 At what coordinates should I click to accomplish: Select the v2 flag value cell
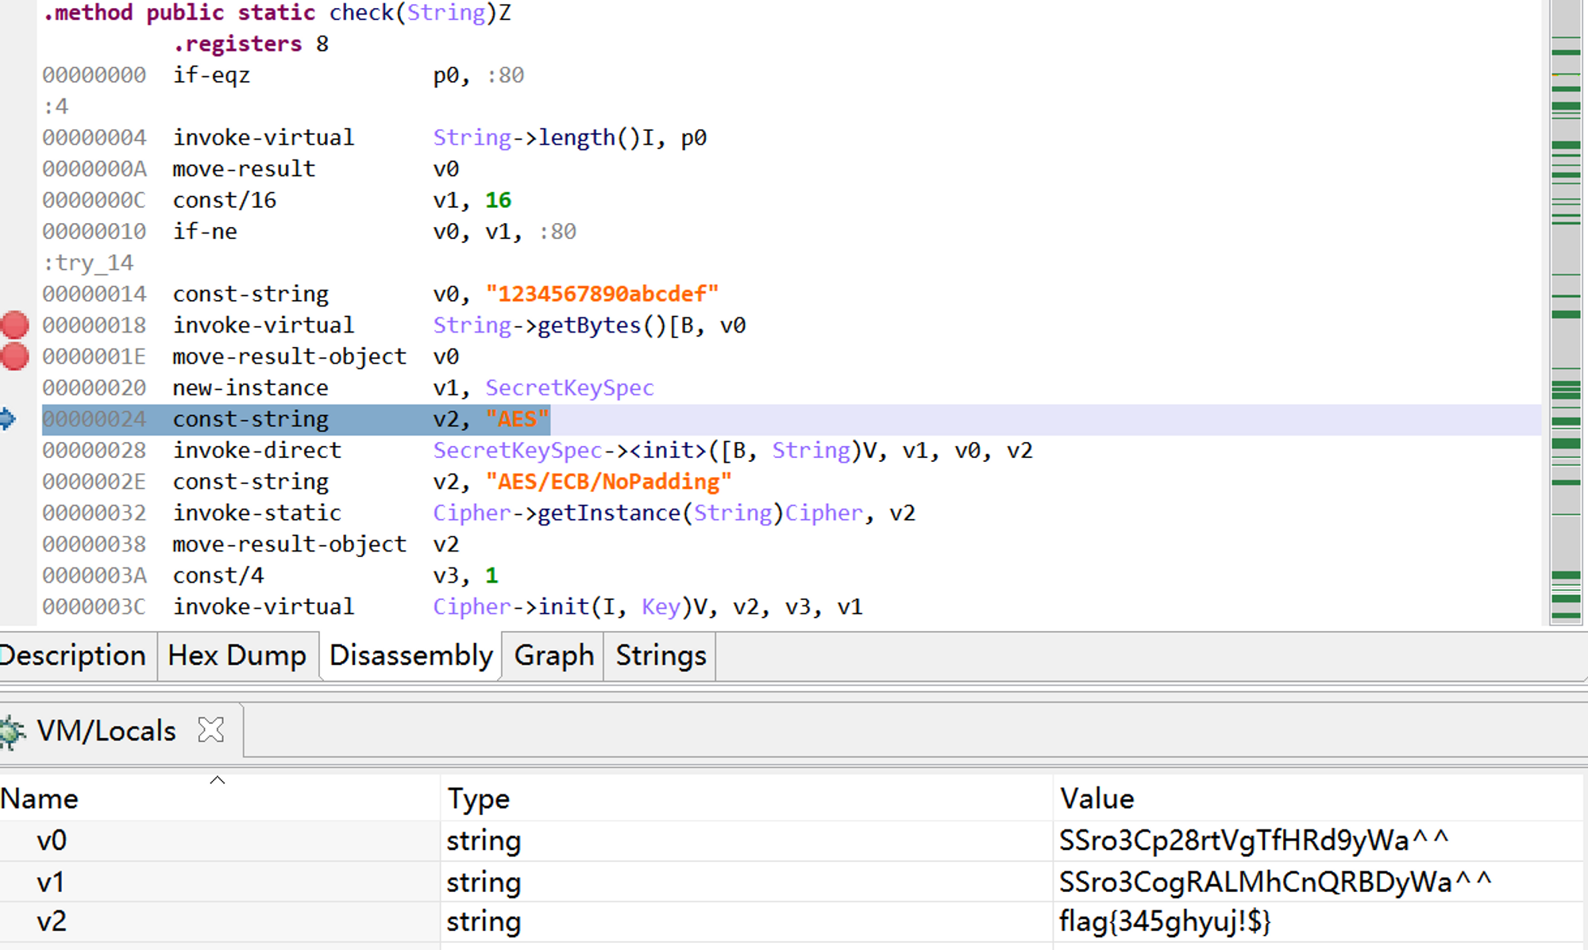(x=1165, y=921)
